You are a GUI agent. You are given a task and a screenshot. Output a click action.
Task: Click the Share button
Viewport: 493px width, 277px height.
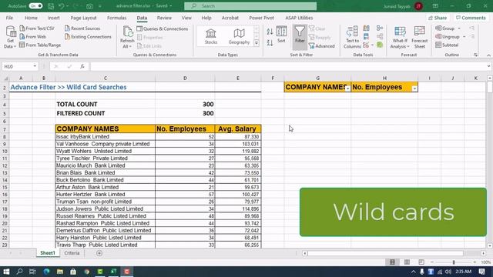438,18
